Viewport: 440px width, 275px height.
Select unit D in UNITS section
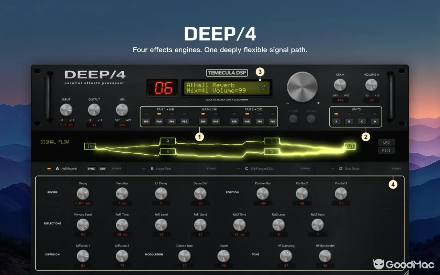pos(375,121)
